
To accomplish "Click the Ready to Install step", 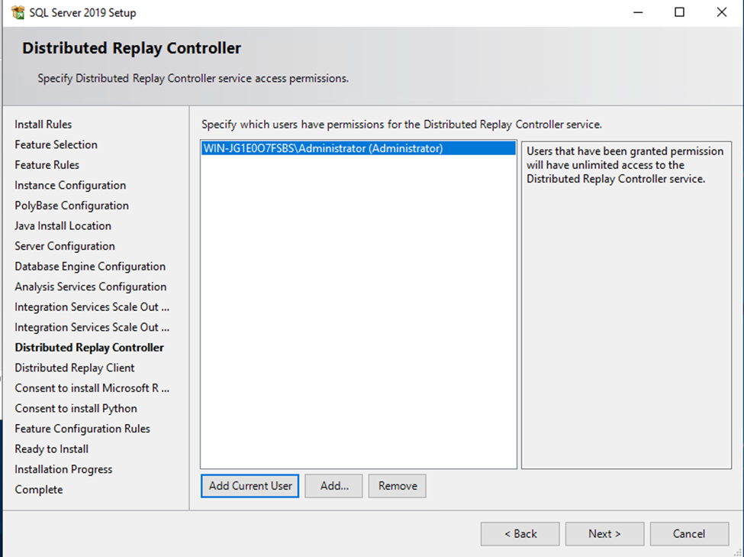I will 51,449.
